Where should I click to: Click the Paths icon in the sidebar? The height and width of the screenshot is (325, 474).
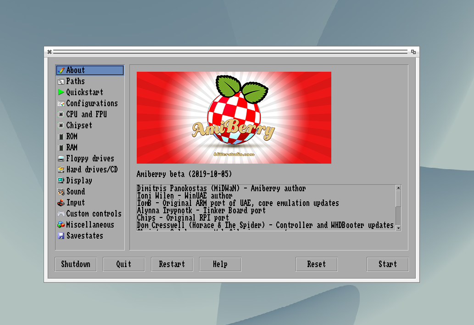(61, 81)
